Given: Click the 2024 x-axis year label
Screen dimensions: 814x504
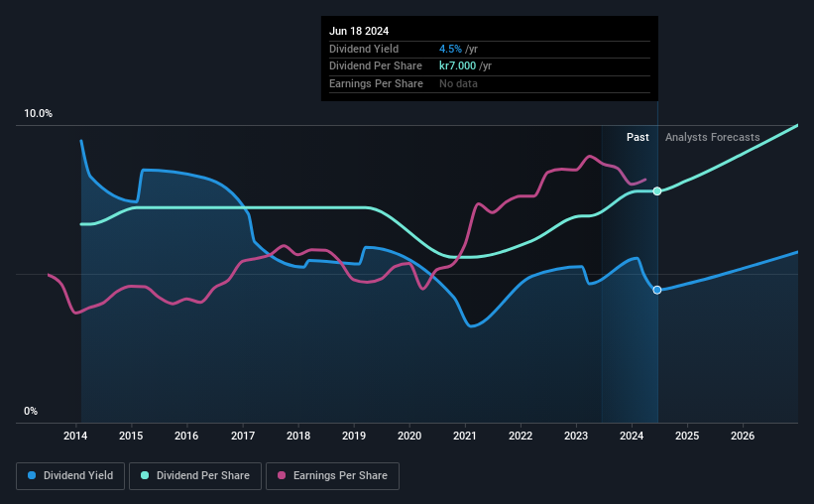Looking at the screenshot, I should coord(632,436).
